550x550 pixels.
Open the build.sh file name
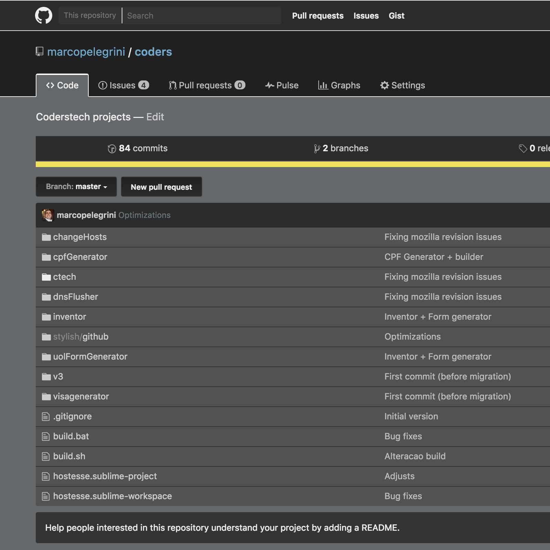69,456
